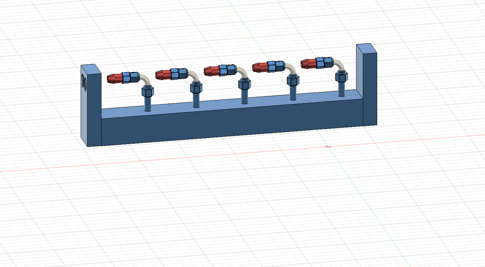Select the rightmost curved silver elbow tube
This screenshot has height=267, width=485.
coord(340,66)
